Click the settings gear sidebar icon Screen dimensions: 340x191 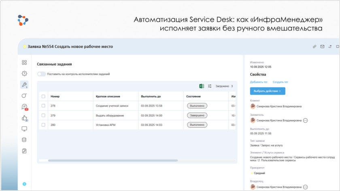pos(24,73)
